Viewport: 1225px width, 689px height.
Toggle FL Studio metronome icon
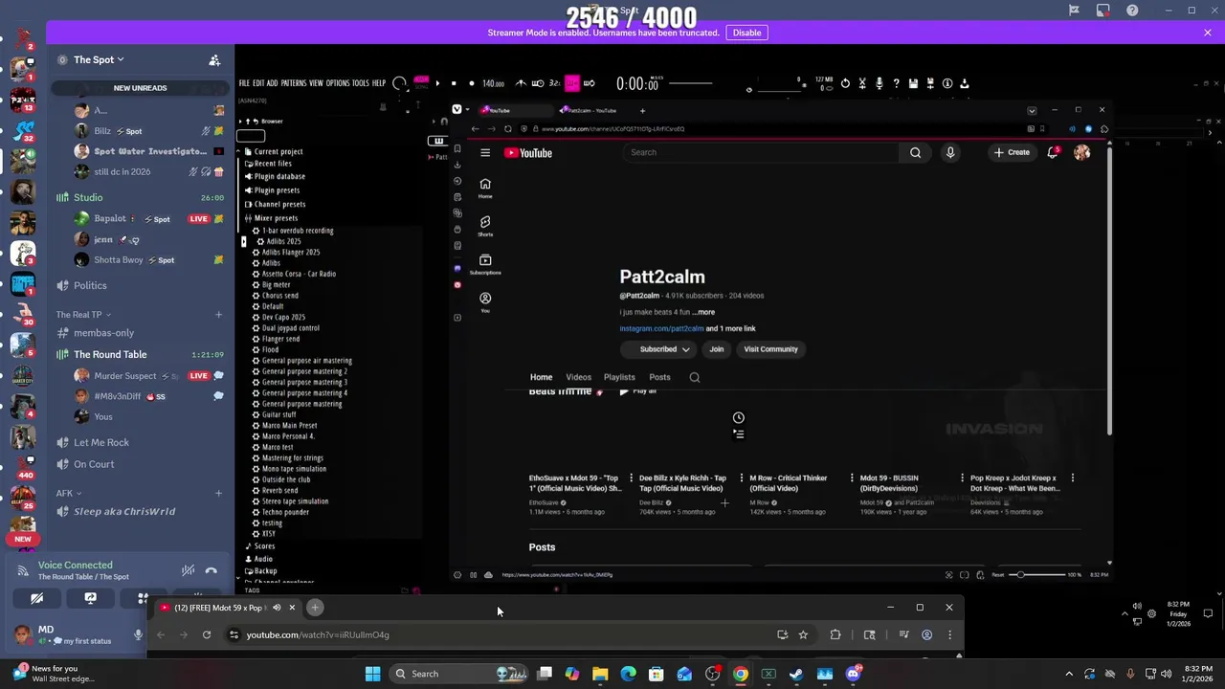(521, 83)
